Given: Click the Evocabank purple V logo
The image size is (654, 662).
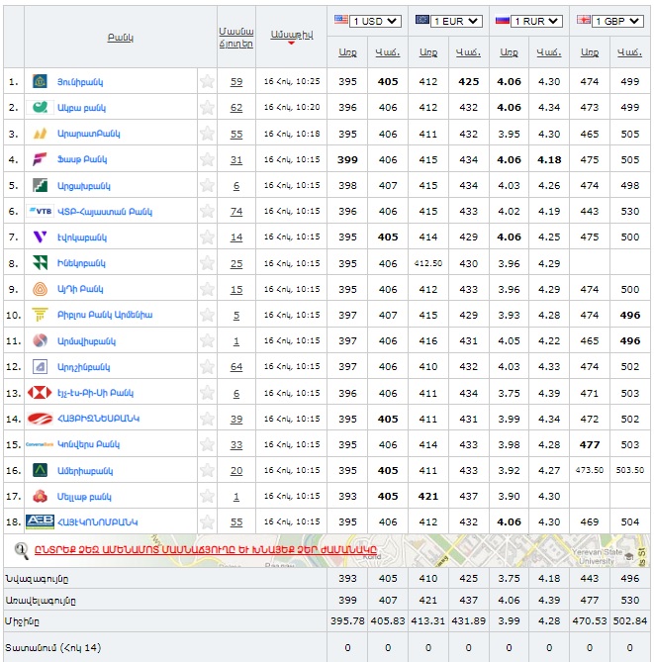Looking at the screenshot, I should [40, 237].
